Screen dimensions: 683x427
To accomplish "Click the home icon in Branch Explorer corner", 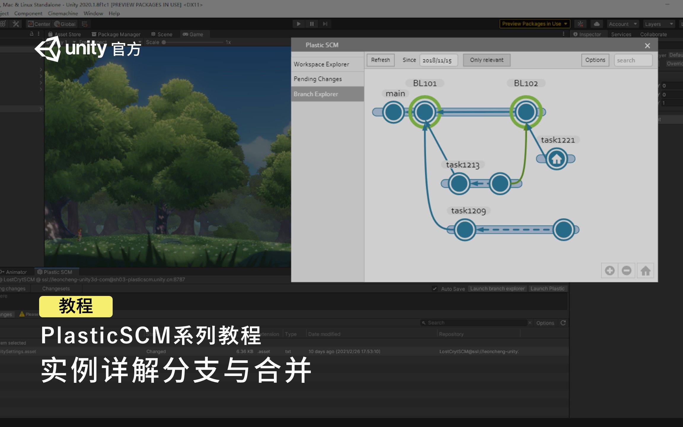I will click(645, 270).
